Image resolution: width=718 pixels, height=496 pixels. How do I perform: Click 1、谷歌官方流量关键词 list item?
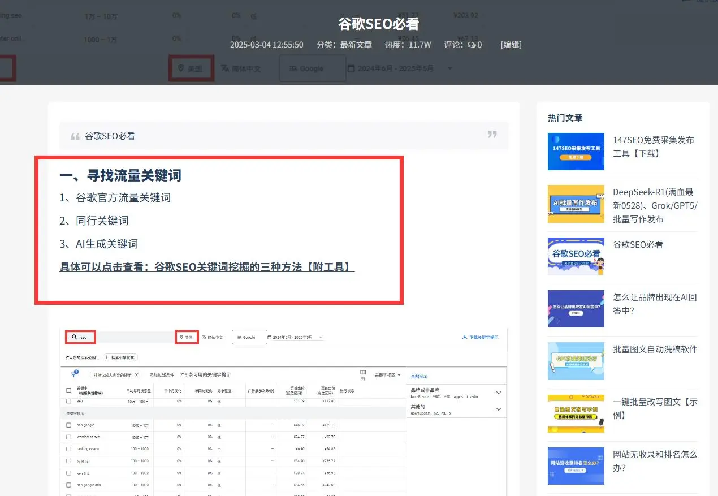115,197
